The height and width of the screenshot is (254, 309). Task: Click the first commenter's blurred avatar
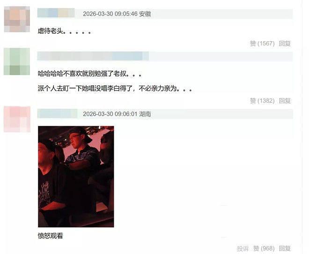click(x=17, y=19)
